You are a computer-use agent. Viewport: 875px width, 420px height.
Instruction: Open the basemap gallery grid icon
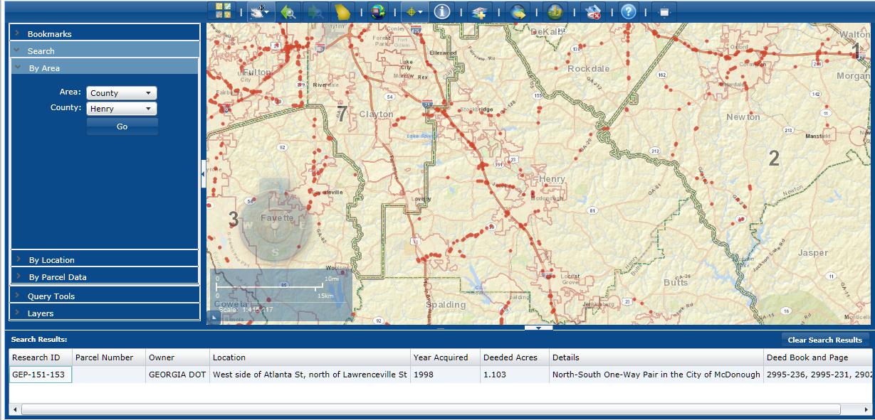tap(224, 11)
